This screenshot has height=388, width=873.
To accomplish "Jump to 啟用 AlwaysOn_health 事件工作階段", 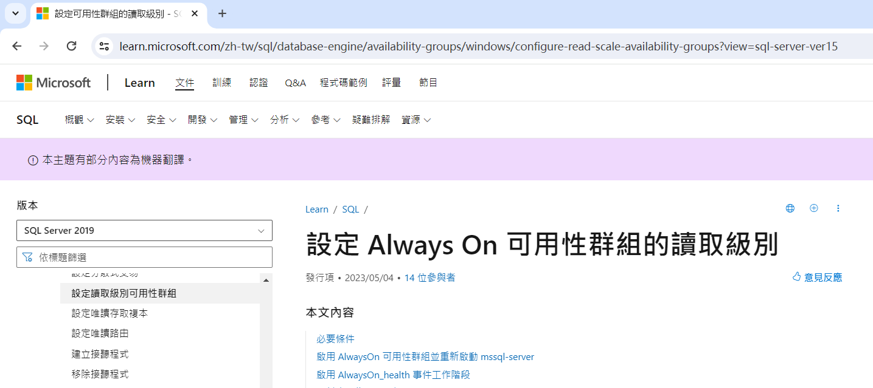I will tap(393, 375).
